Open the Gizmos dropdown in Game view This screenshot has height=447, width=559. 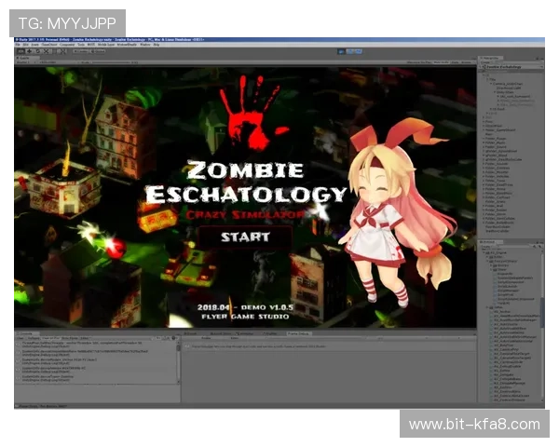click(466, 61)
